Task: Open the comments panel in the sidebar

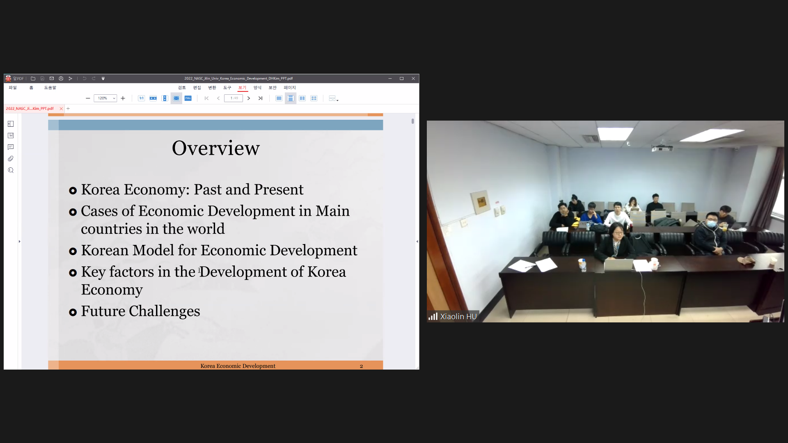Action: pyautogui.click(x=11, y=147)
